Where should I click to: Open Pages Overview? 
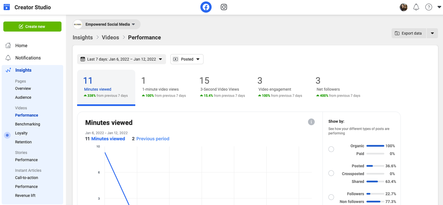(x=23, y=88)
